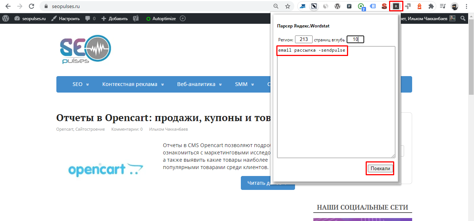Open the orange lighthouse extension
This screenshot has width=474, height=221.
click(x=419, y=6)
